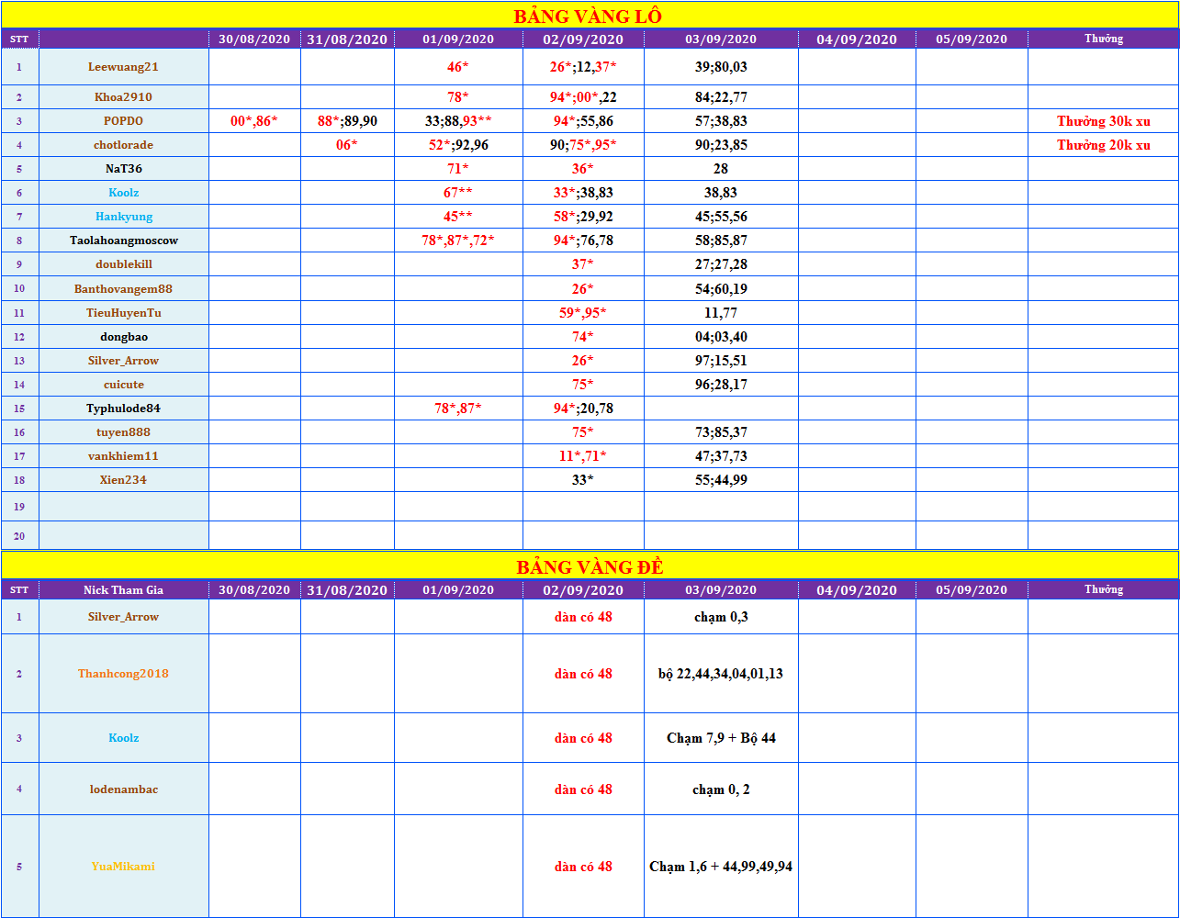Click the YuaMikami name cell
This screenshot has height=918, width=1180.
(x=124, y=867)
